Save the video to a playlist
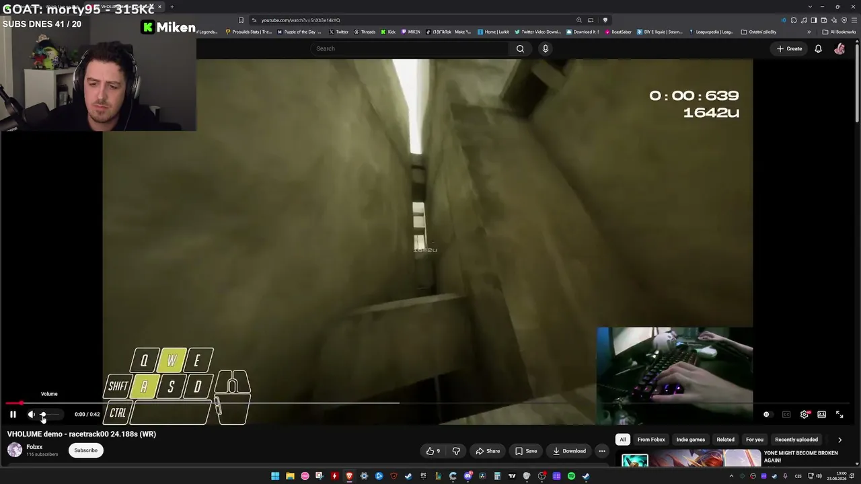The width and height of the screenshot is (861, 484). (526, 451)
